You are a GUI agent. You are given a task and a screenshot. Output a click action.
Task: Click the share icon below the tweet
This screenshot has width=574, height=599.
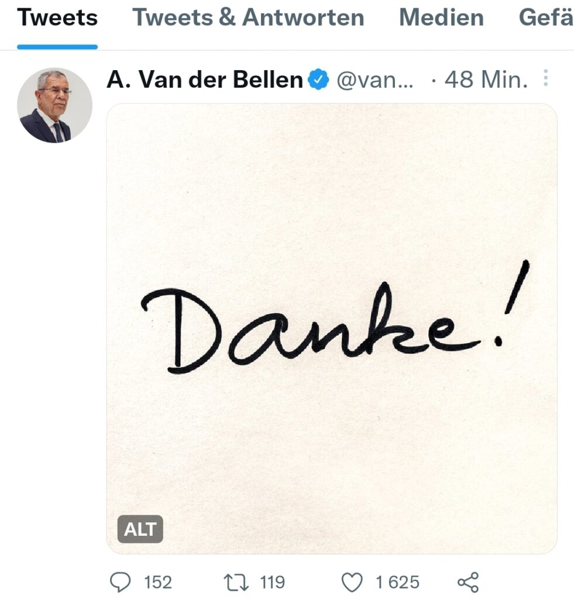point(468,582)
